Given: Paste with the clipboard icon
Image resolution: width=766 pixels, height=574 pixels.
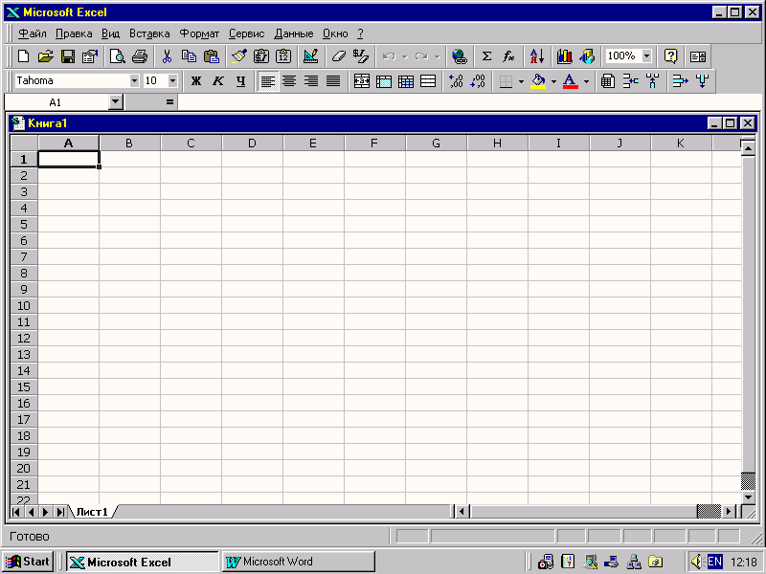Looking at the screenshot, I should pos(212,56).
